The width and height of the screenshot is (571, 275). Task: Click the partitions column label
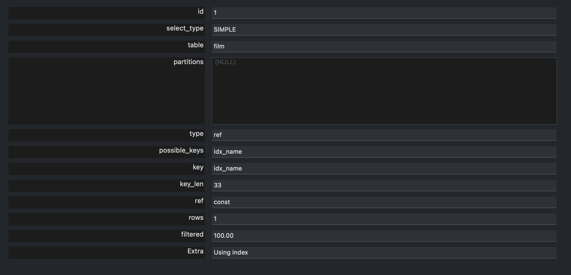(188, 62)
